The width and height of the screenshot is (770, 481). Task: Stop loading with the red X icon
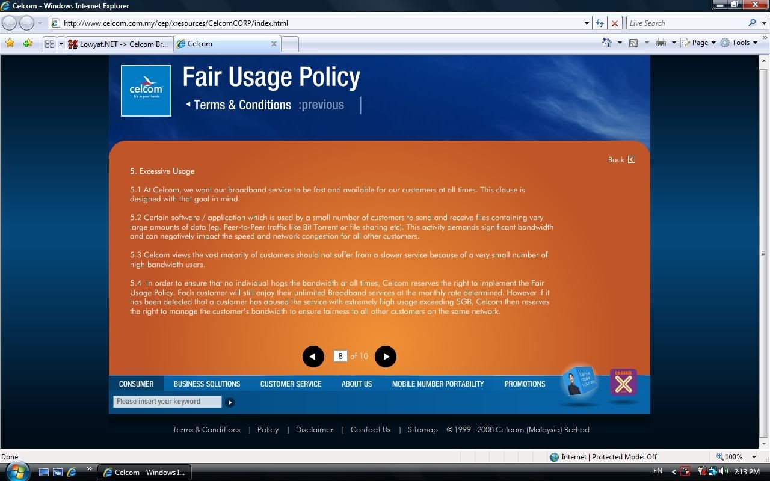(614, 23)
